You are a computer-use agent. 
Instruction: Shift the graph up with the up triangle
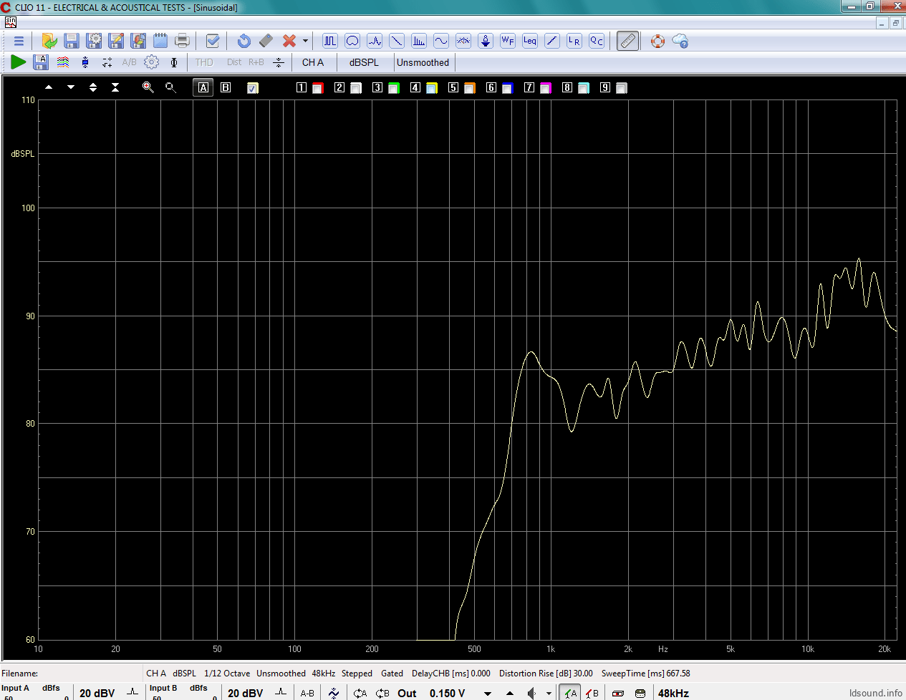click(x=49, y=87)
